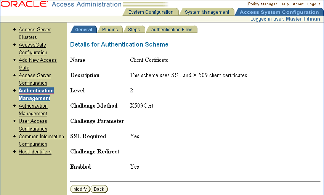
Task: Click the 'Yes' value for Enabled
Action: click(x=135, y=167)
